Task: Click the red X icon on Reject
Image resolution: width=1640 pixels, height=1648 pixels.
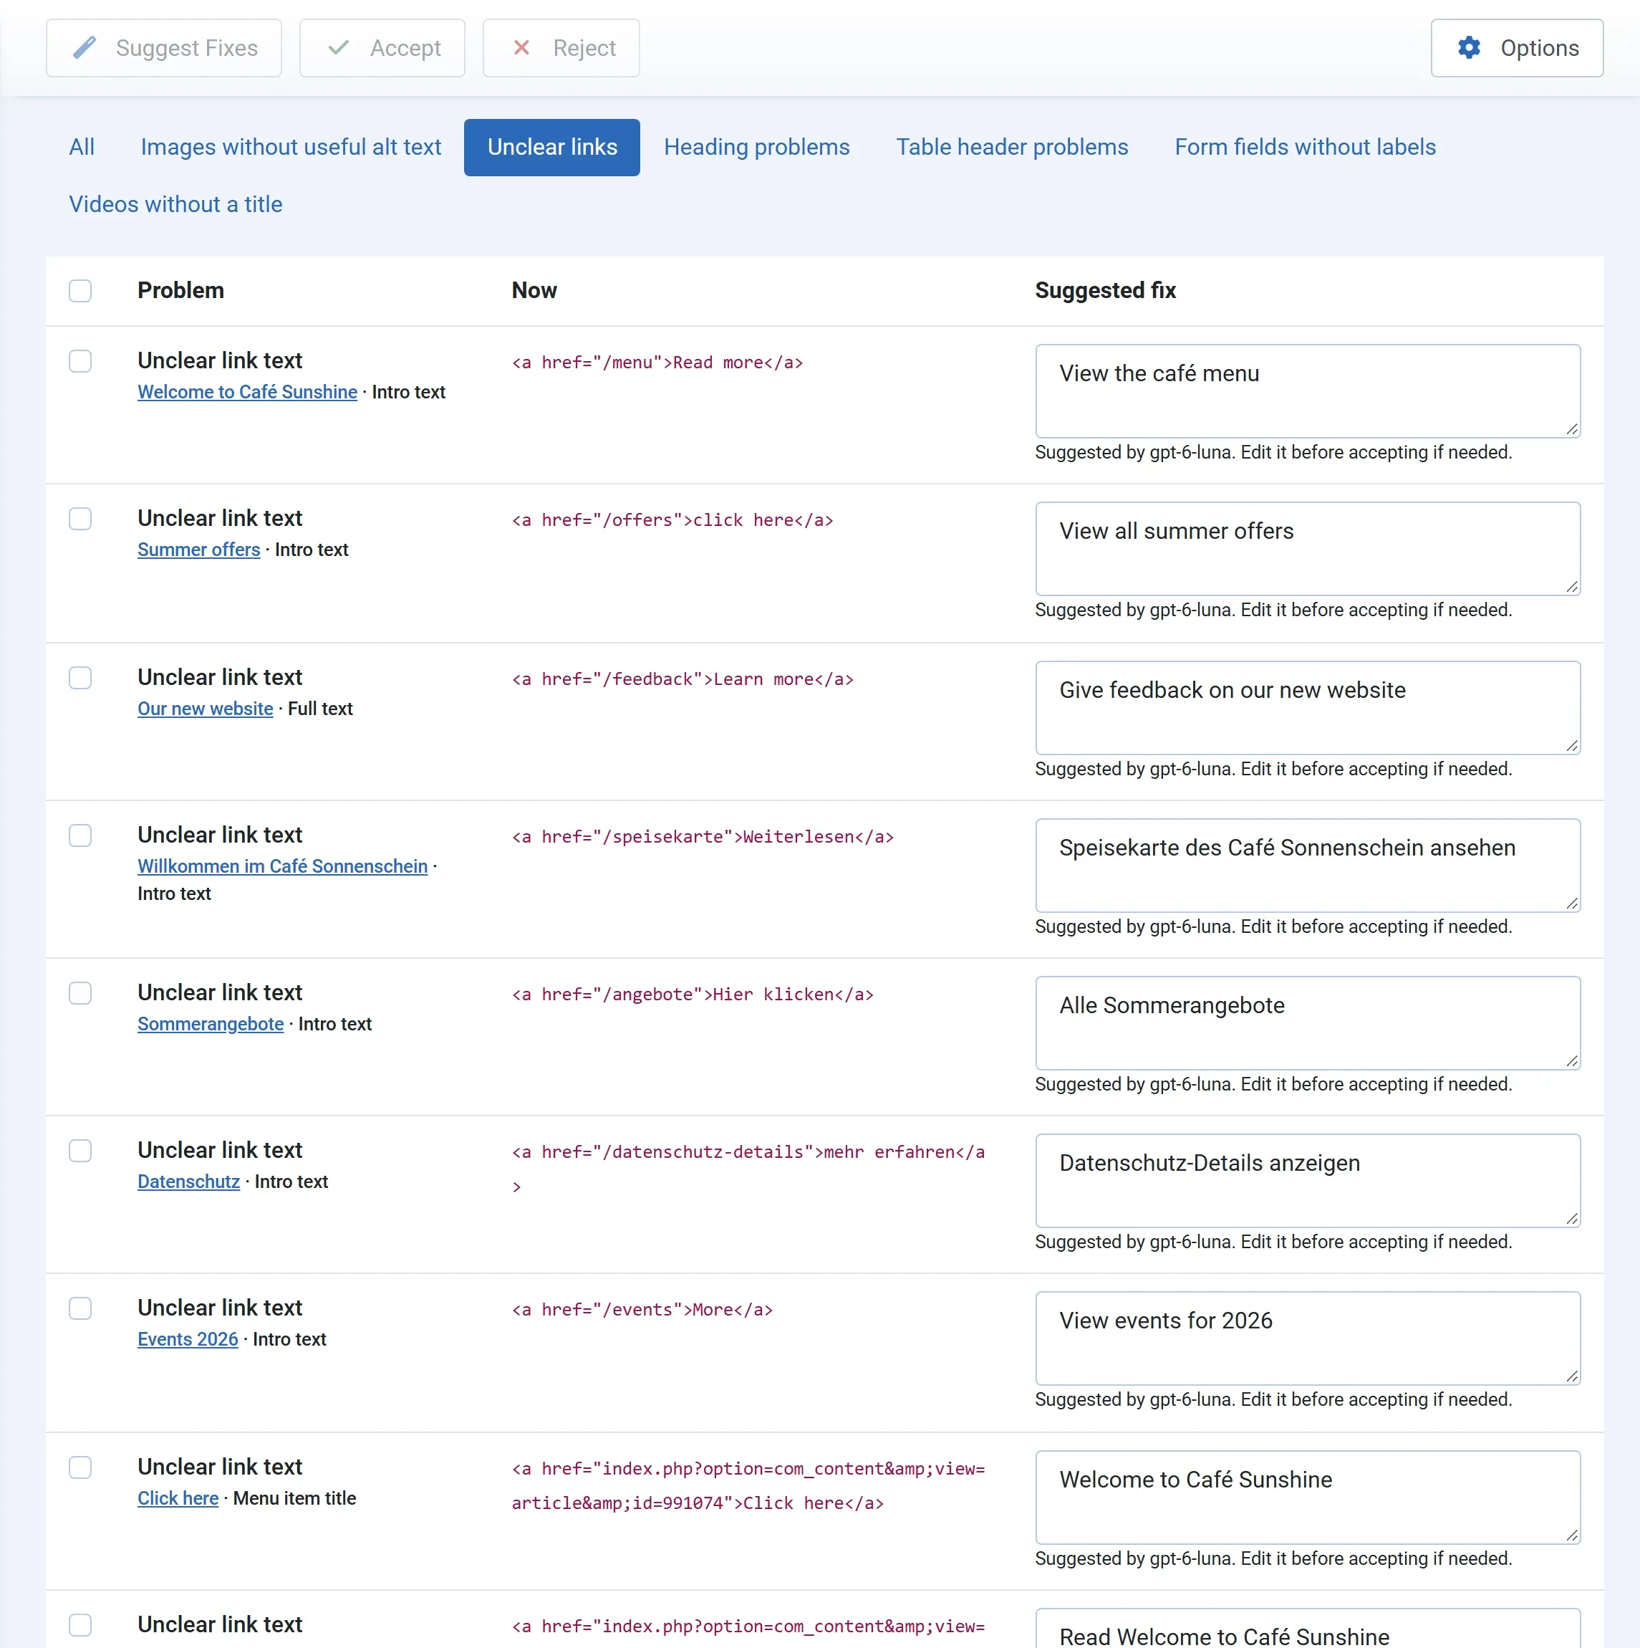Action: click(521, 48)
